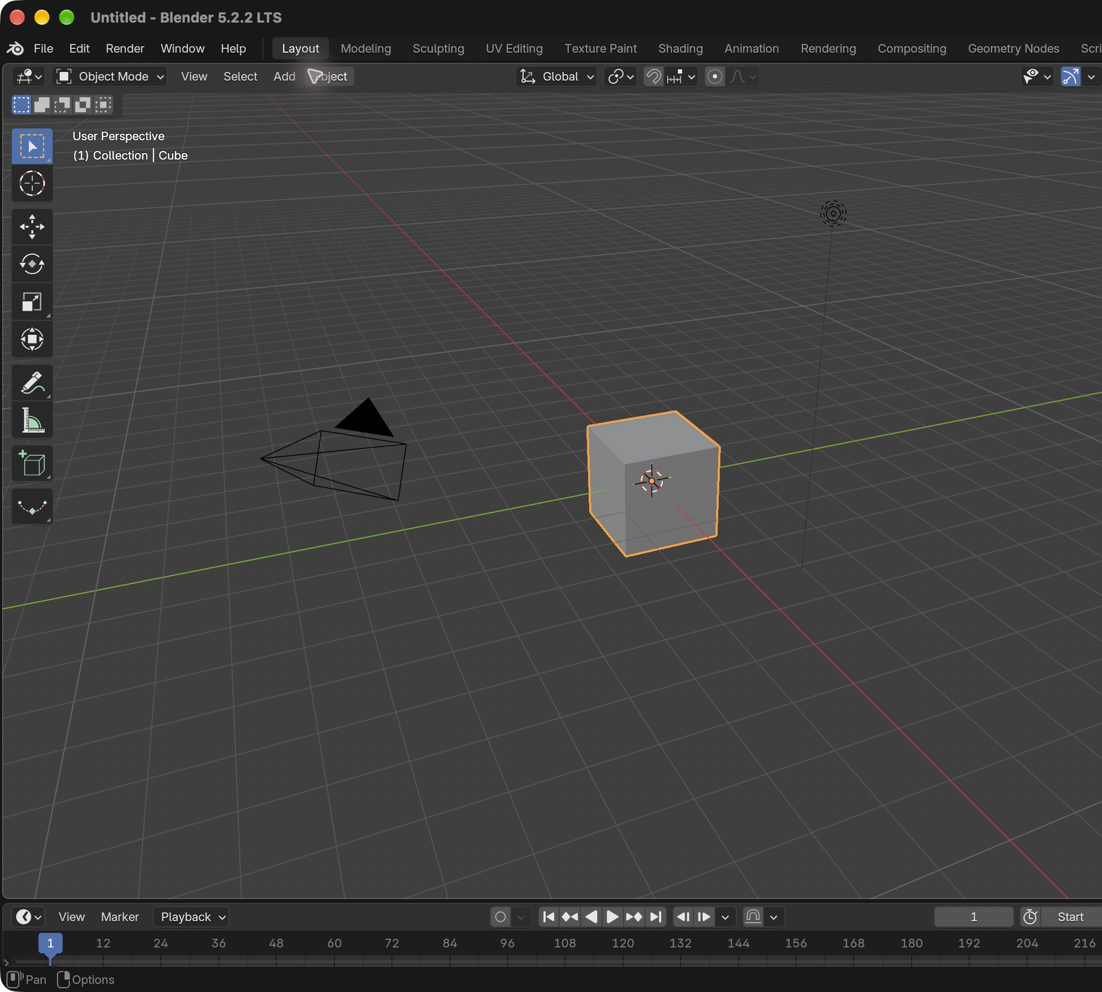Viewport: 1102px width, 992px height.
Task: Select the Measure ruler tool
Action: [x=32, y=420]
